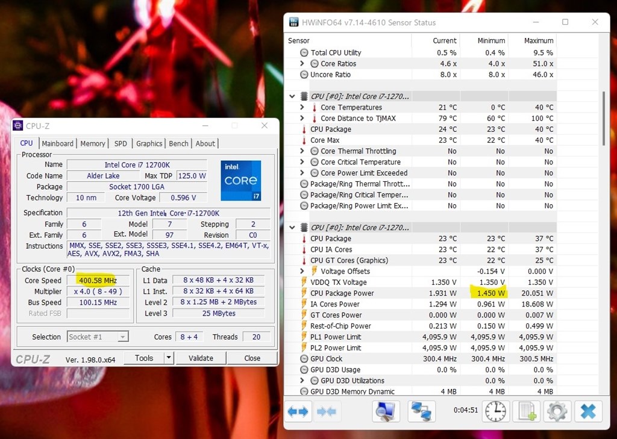The height and width of the screenshot is (439, 617).
Task: Switch to the Mainboard tab in CPU-Z
Action: click(57, 143)
